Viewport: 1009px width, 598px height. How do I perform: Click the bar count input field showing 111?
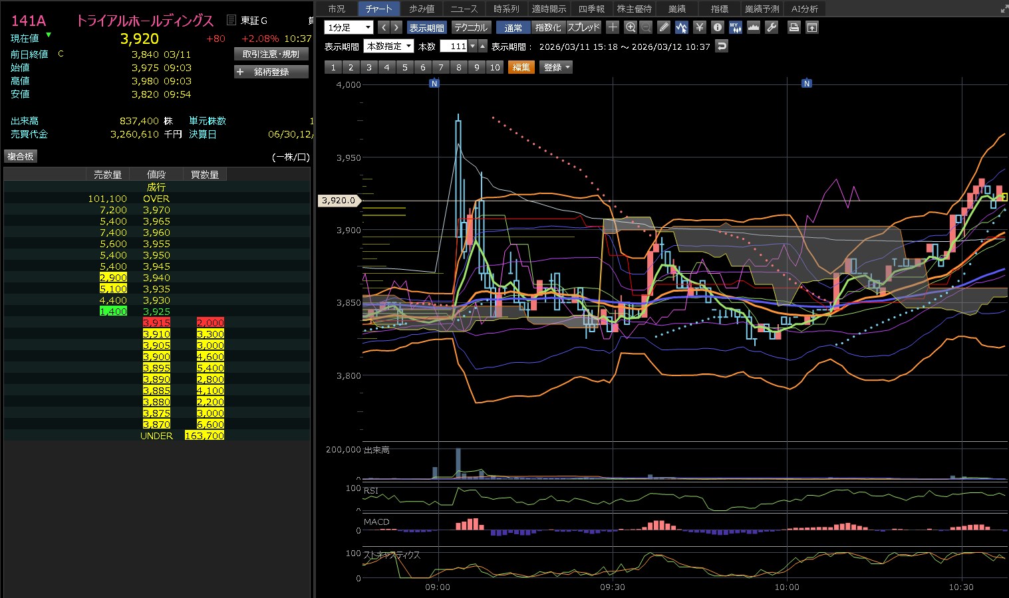tap(454, 46)
